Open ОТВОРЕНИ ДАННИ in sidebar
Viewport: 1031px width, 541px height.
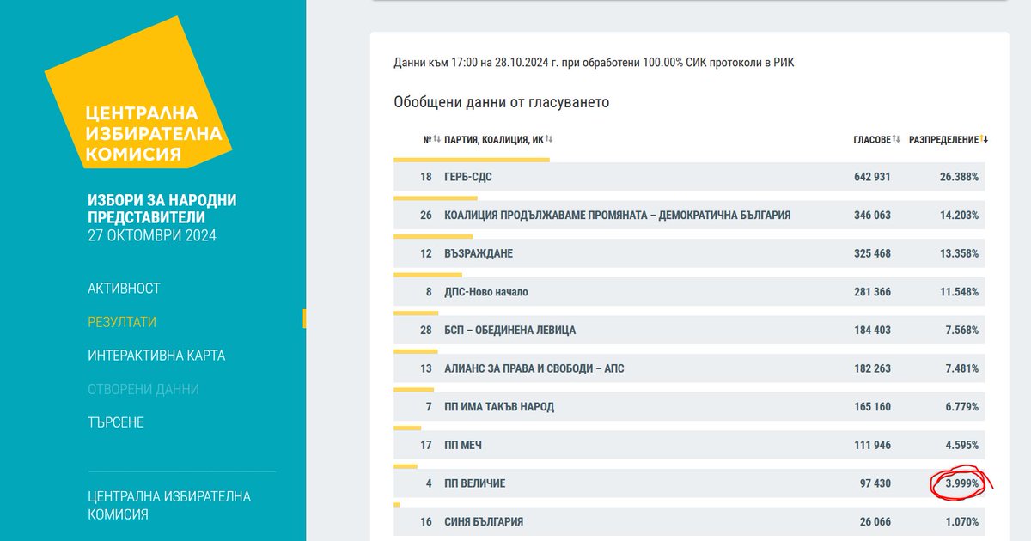(x=143, y=389)
